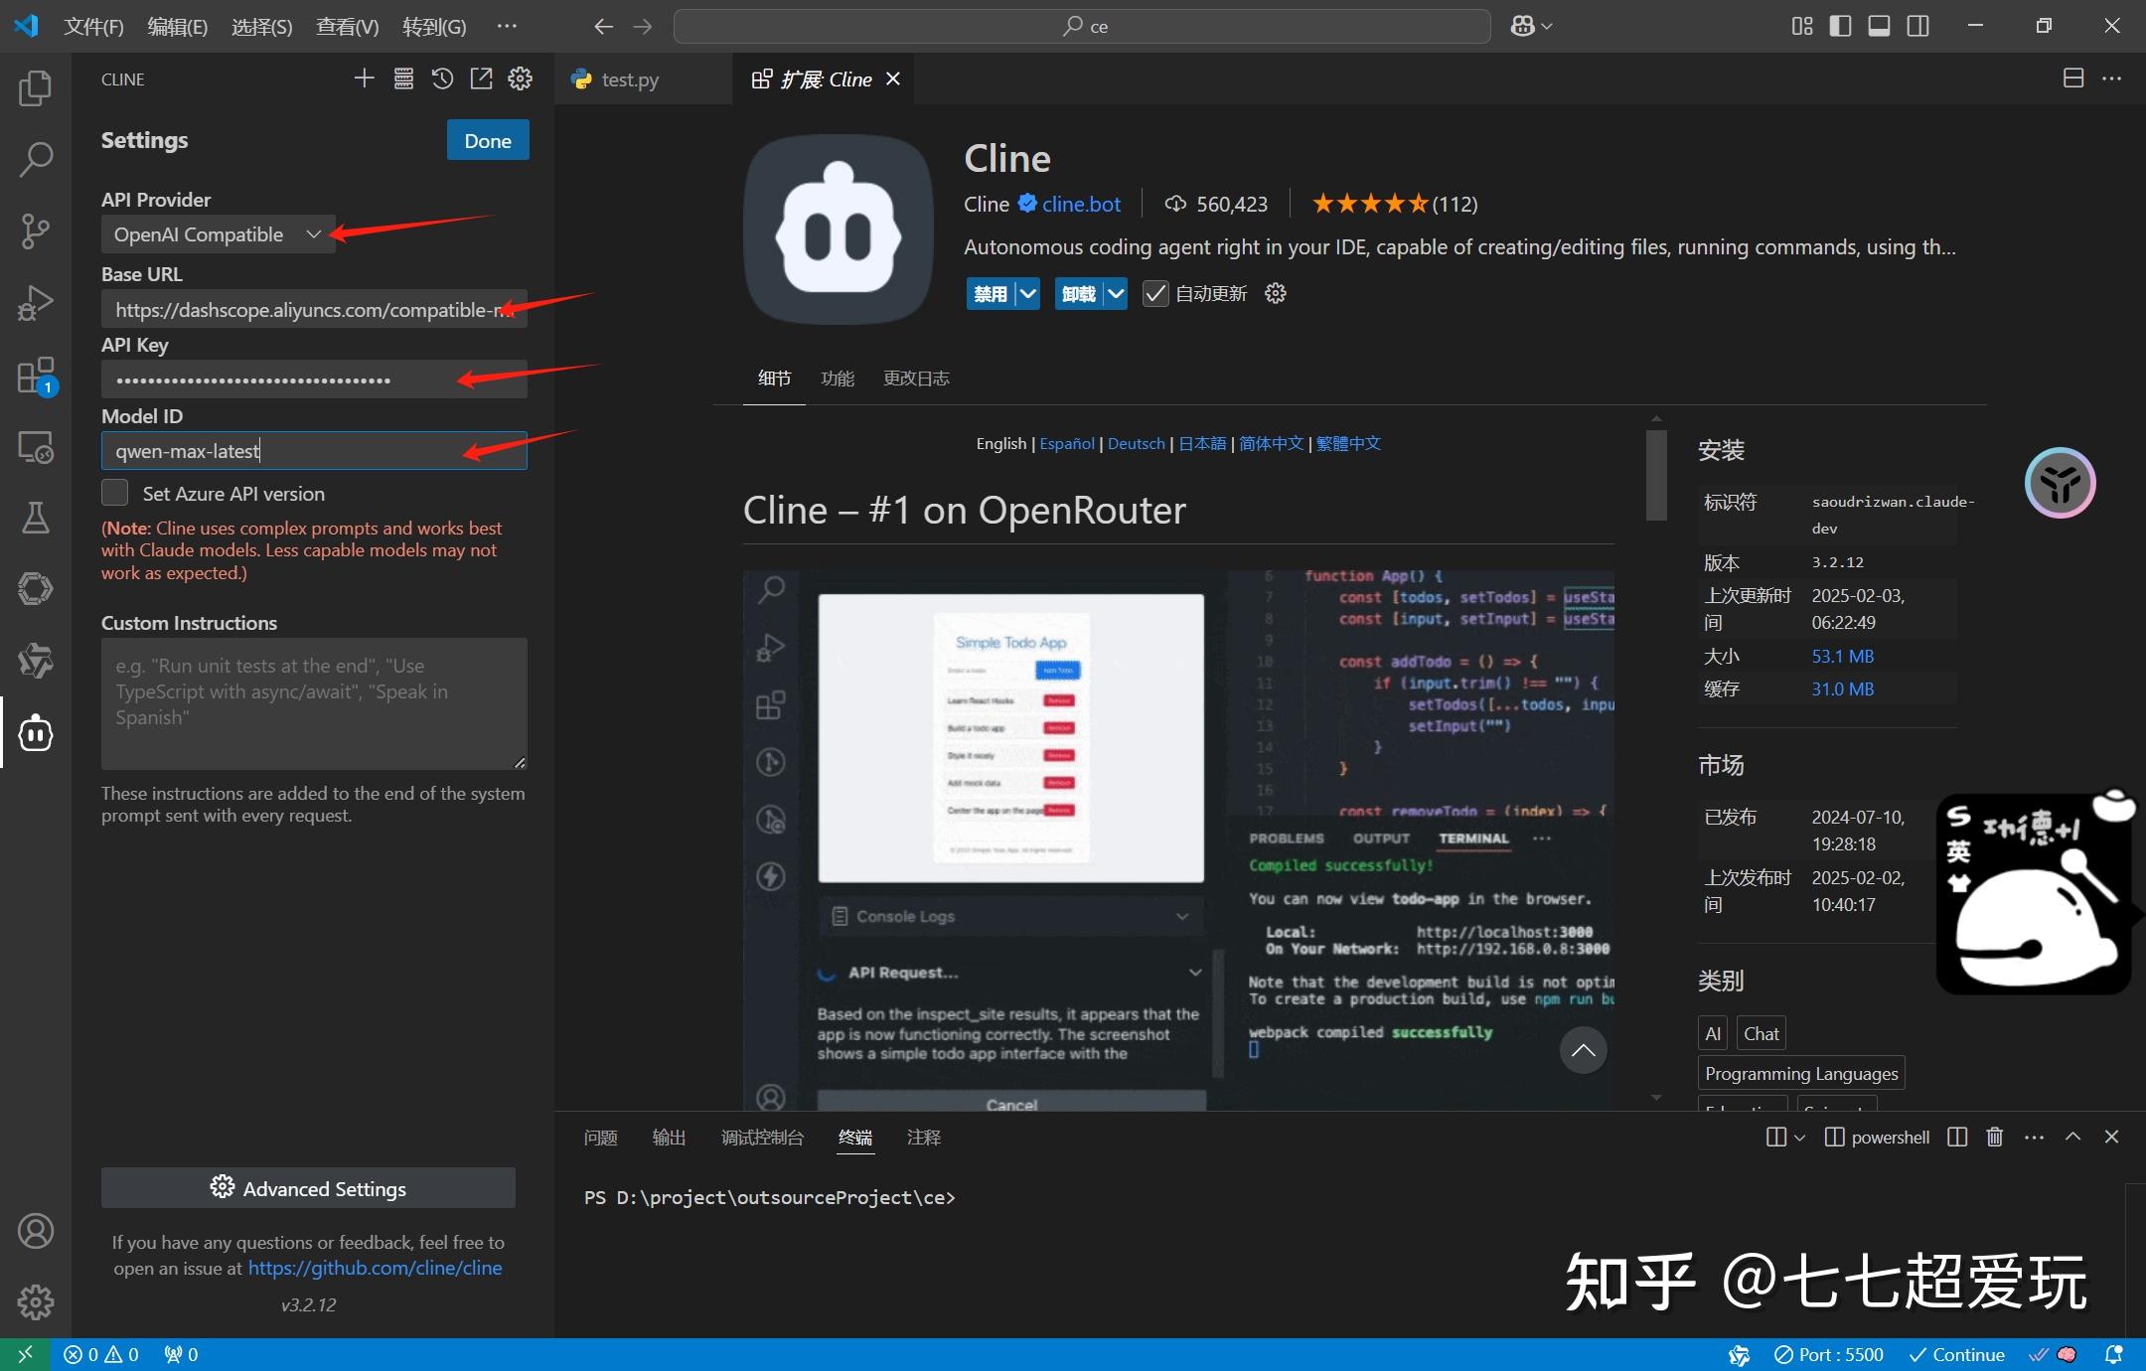This screenshot has height=1371, width=2146.
Task: Open the Extensions view icon
Action: click(x=35, y=377)
